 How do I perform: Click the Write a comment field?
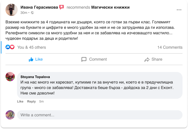[100, 115]
